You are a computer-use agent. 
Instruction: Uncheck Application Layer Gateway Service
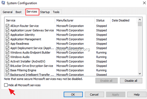[7, 30]
